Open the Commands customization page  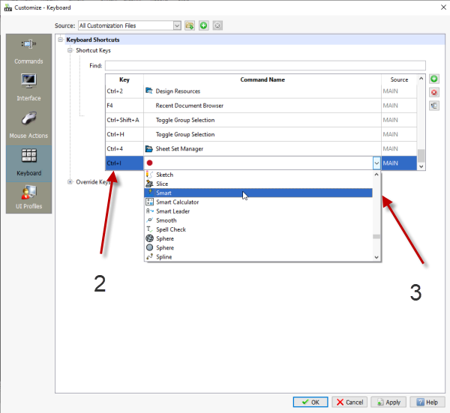(28, 52)
